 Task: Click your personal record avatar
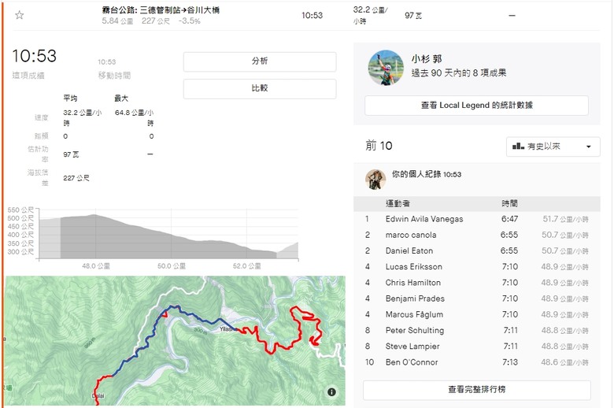[x=375, y=179]
